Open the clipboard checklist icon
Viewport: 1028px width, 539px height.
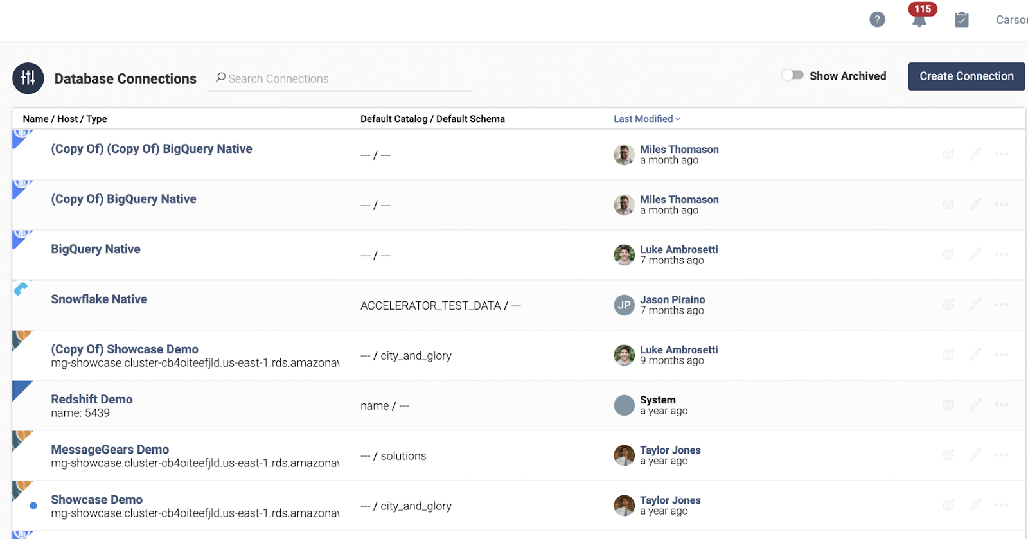pyautogui.click(x=962, y=20)
